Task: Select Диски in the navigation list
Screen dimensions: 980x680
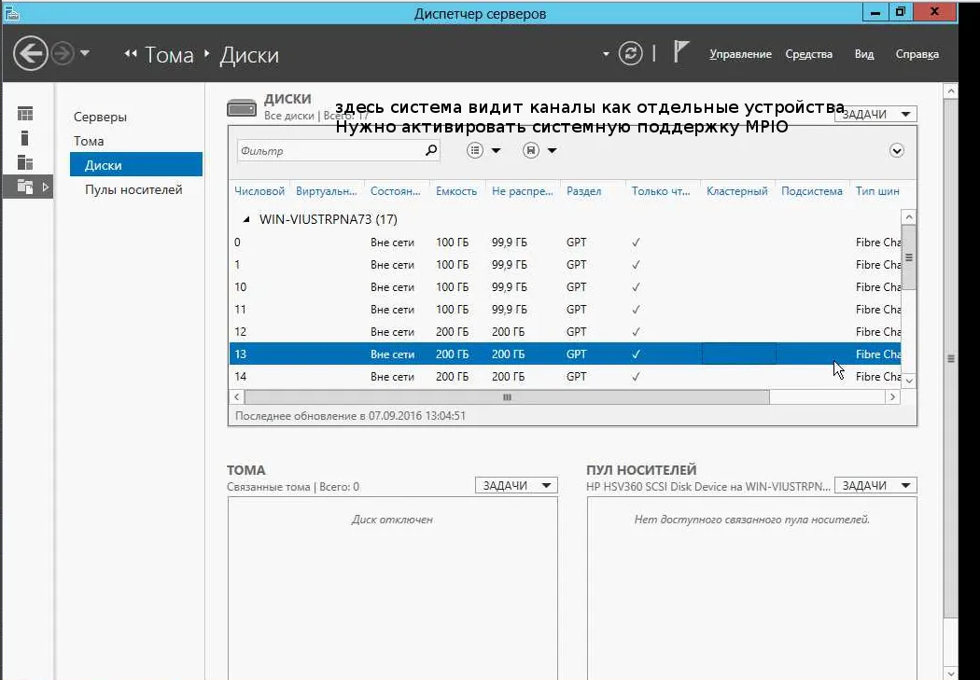Action: point(136,165)
